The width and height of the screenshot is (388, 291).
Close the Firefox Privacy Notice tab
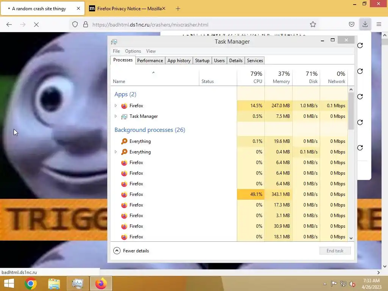click(x=164, y=9)
